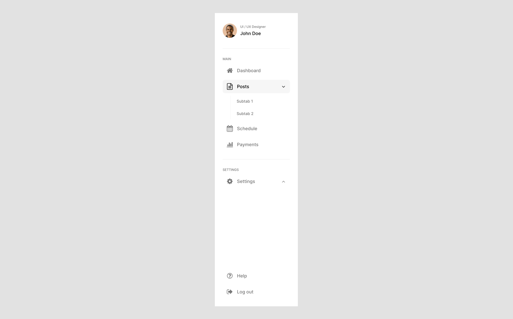This screenshot has width=513, height=319.
Task: Click the Log out arrow icon
Action: click(x=230, y=292)
